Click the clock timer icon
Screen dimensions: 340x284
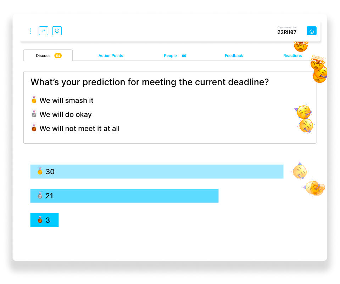(x=57, y=31)
